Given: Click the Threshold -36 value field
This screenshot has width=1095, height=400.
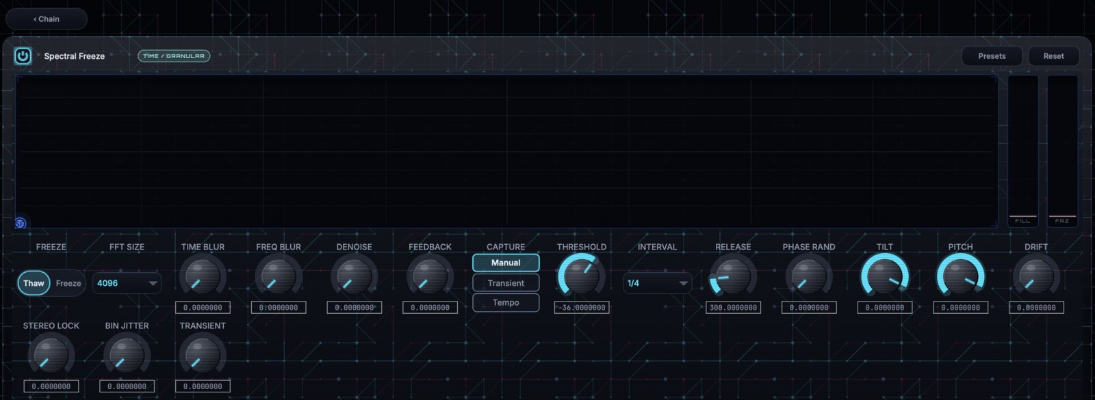Looking at the screenshot, I should click(x=582, y=308).
